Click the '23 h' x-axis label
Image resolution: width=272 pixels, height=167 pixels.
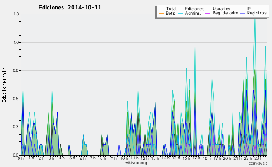pos(258,158)
